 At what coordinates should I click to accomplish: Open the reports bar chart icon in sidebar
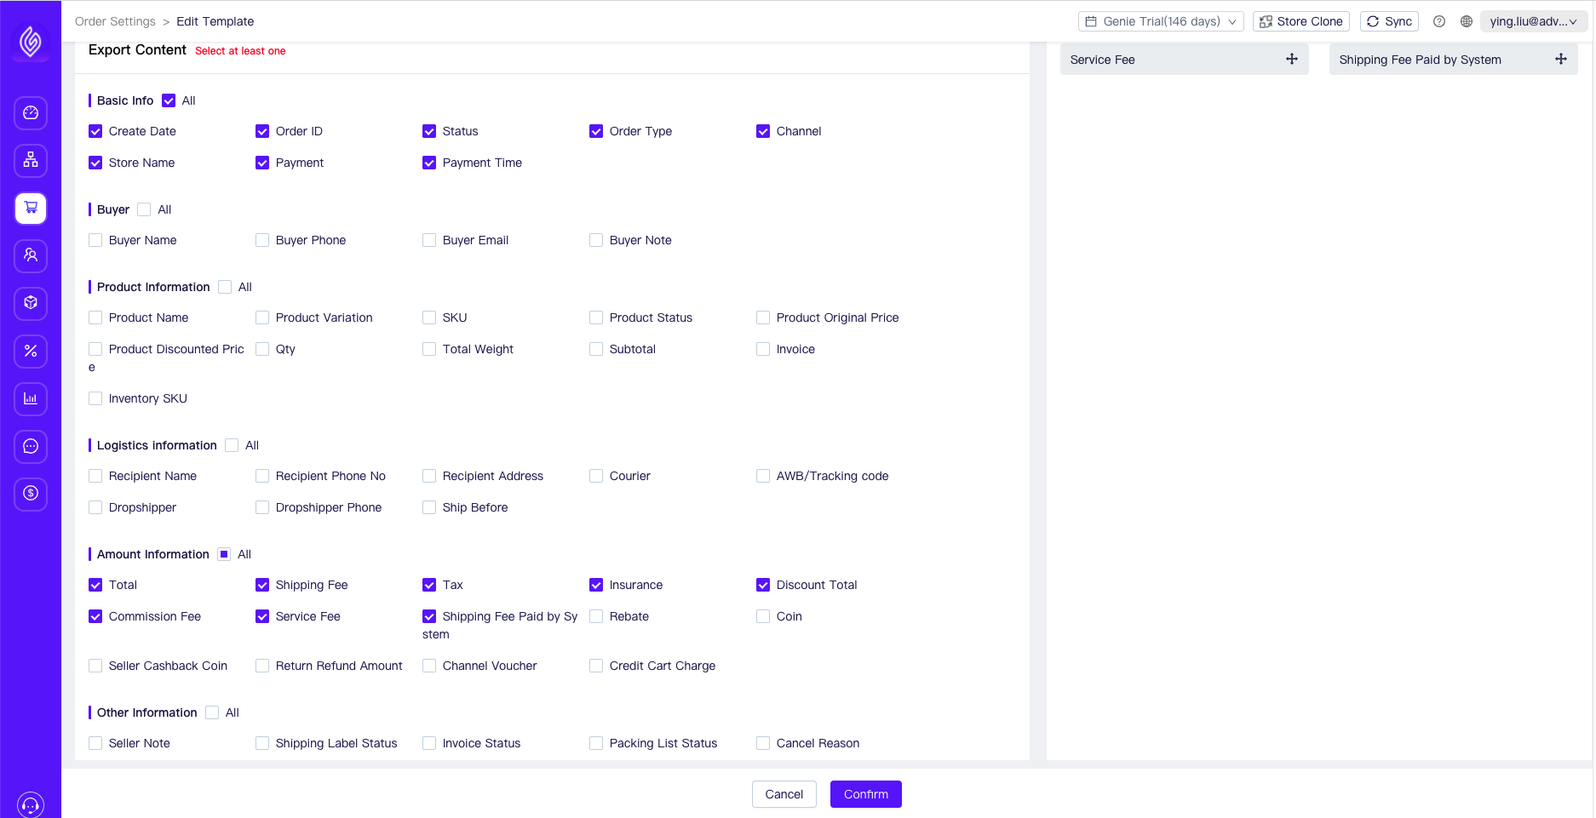pyautogui.click(x=31, y=398)
